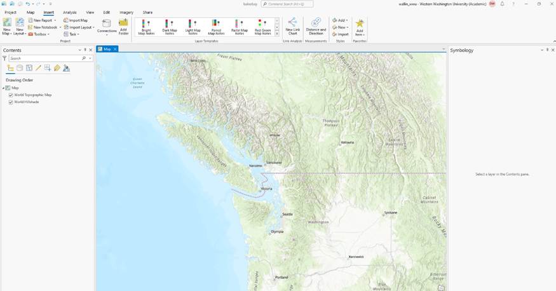556x291 pixels.
Task: Click New Notebook in the ribbon
Action: pos(44,27)
